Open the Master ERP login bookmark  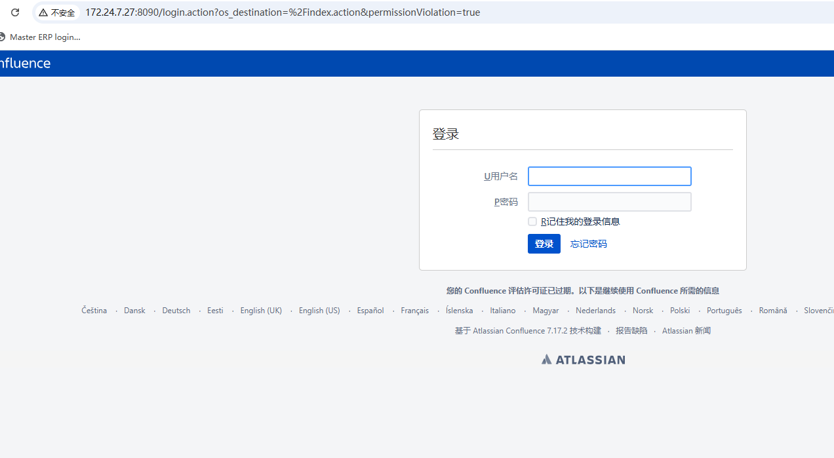pyautogui.click(x=40, y=37)
